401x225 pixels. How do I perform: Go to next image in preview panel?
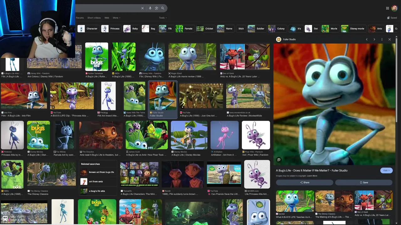[374, 39]
